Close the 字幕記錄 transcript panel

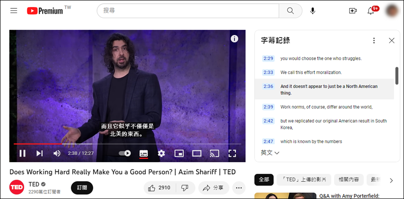coord(392,41)
